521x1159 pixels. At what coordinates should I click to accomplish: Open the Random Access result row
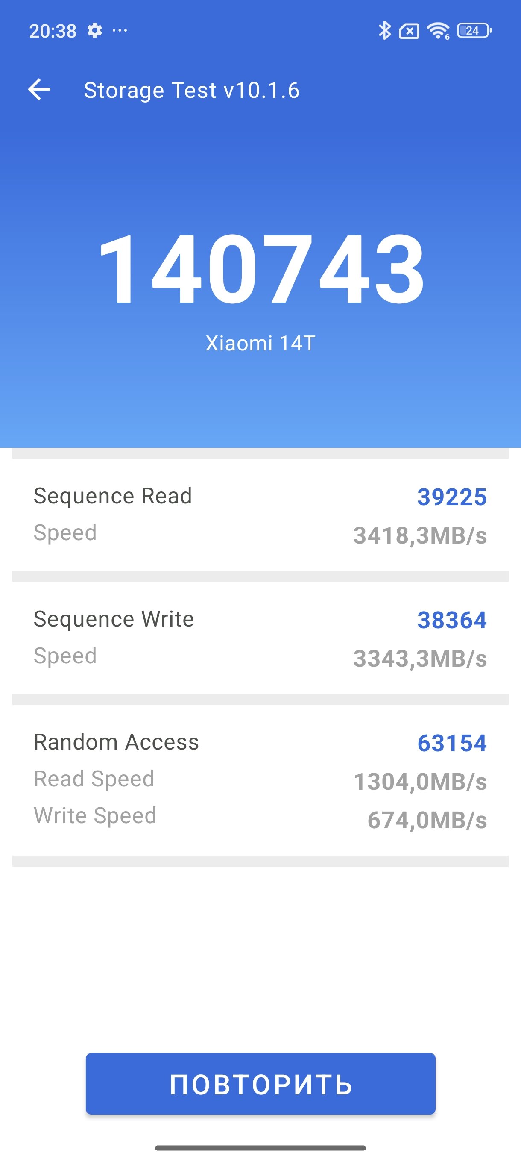pyautogui.click(x=260, y=780)
